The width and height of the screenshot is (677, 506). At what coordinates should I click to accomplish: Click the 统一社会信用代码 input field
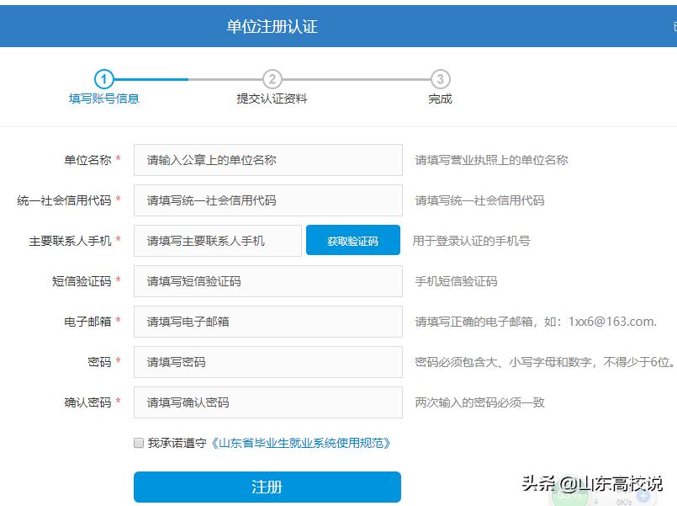click(x=267, y=200)
